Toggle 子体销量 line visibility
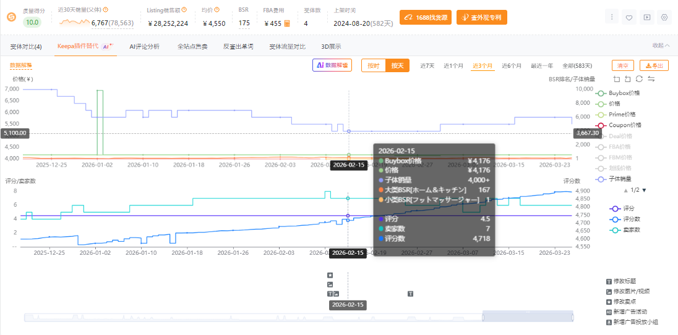Image resolution: width=678 pixels, height=335 pixels. (619, 179)
